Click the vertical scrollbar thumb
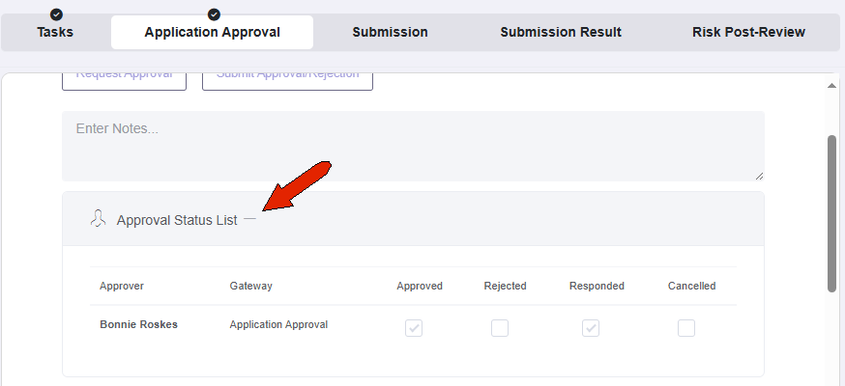Screen dimensions: 845x386 click(x=832, y=214)
